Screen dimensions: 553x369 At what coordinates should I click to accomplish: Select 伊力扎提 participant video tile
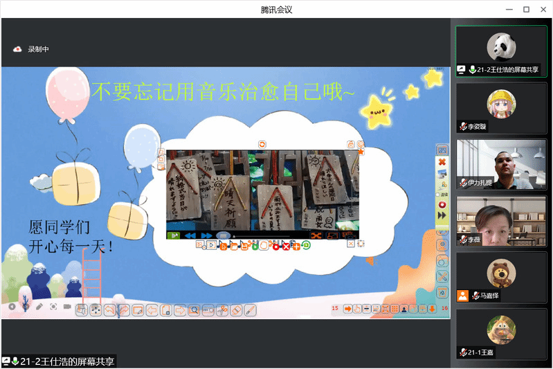click(x=501, y=163)
